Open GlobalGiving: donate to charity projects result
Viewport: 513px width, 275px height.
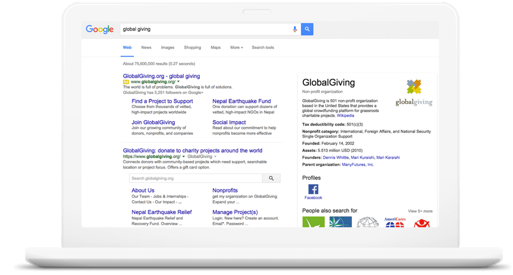(x=193, y=151)
